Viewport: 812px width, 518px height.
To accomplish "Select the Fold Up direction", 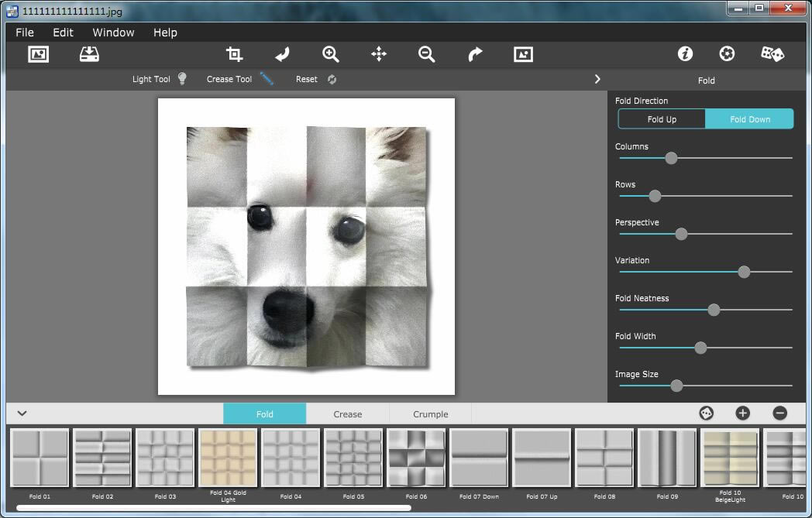I will 662,119.
